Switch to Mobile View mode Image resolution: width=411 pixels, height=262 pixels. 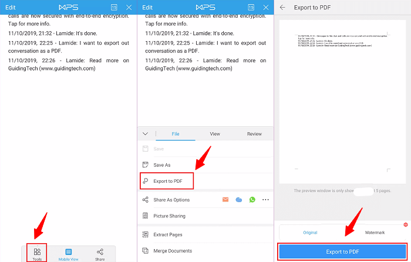pyautogui.click(x=69, y=254)
